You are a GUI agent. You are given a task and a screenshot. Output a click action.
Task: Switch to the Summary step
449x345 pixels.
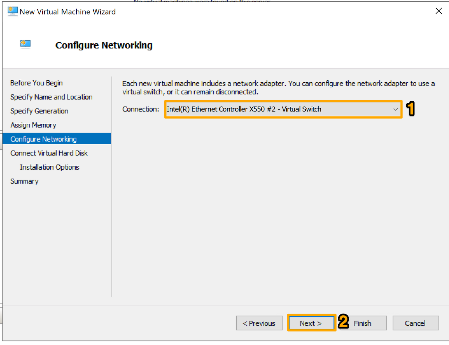coord(24,181)
